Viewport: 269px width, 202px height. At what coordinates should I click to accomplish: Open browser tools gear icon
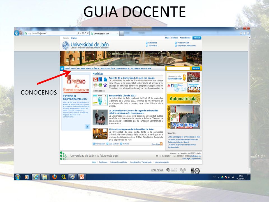pyautogui.click(x=248, y=33)
